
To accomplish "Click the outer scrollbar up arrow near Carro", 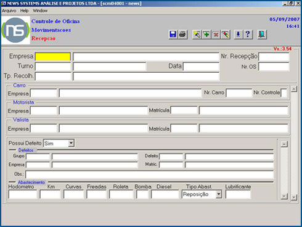I will point(294,89).
